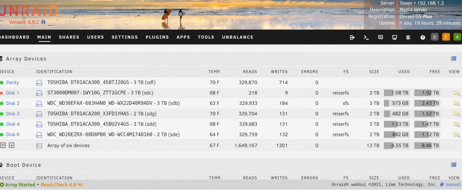Click the Boot Device section heading

tap(24, 165)
